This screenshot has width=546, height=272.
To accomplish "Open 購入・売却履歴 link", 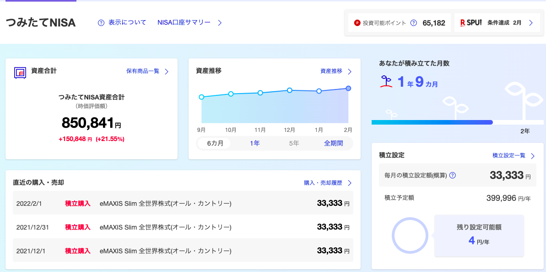I will [x=323, y=183].
